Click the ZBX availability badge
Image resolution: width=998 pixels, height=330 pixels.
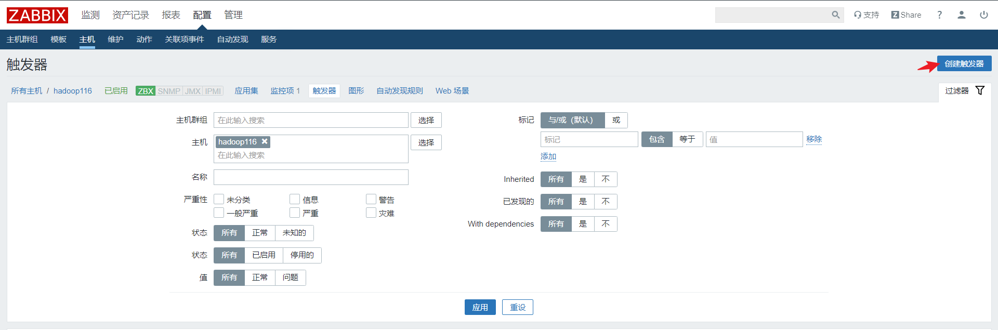(x=146, y=91)
